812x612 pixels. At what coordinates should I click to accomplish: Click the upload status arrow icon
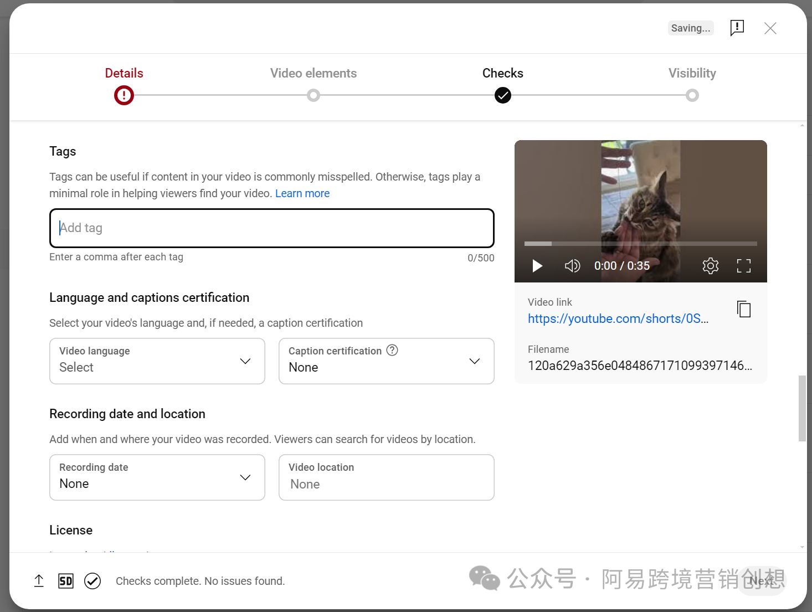pos(39,581)
